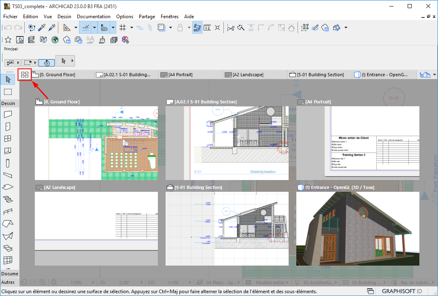
Task: Select the Door tool in toolbox
Action: pyautogui.click(x=8, y=127)
